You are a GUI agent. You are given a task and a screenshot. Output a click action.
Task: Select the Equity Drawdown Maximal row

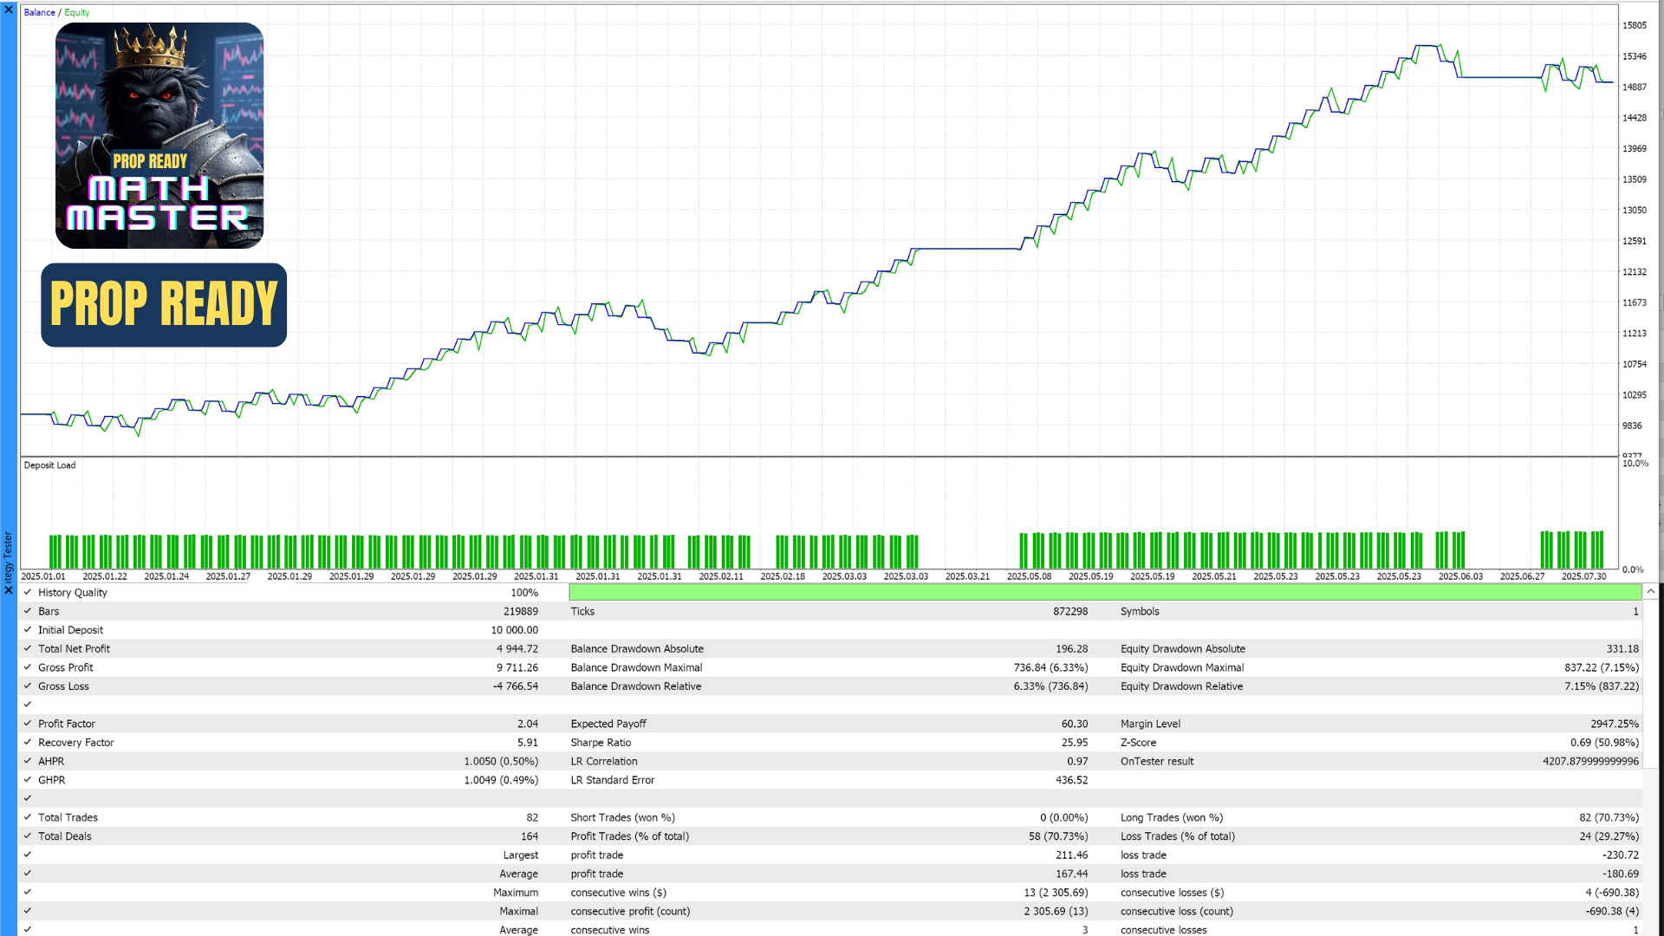(1181, 667)
